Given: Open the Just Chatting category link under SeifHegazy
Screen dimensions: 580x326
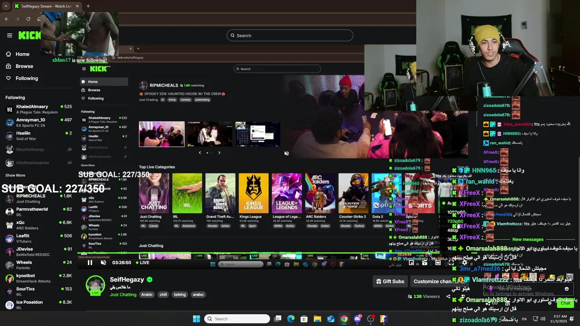Looking at the screenshot, I should click(123, 294).
